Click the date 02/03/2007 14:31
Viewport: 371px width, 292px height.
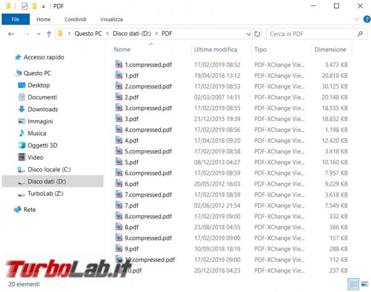coord(217,97)
